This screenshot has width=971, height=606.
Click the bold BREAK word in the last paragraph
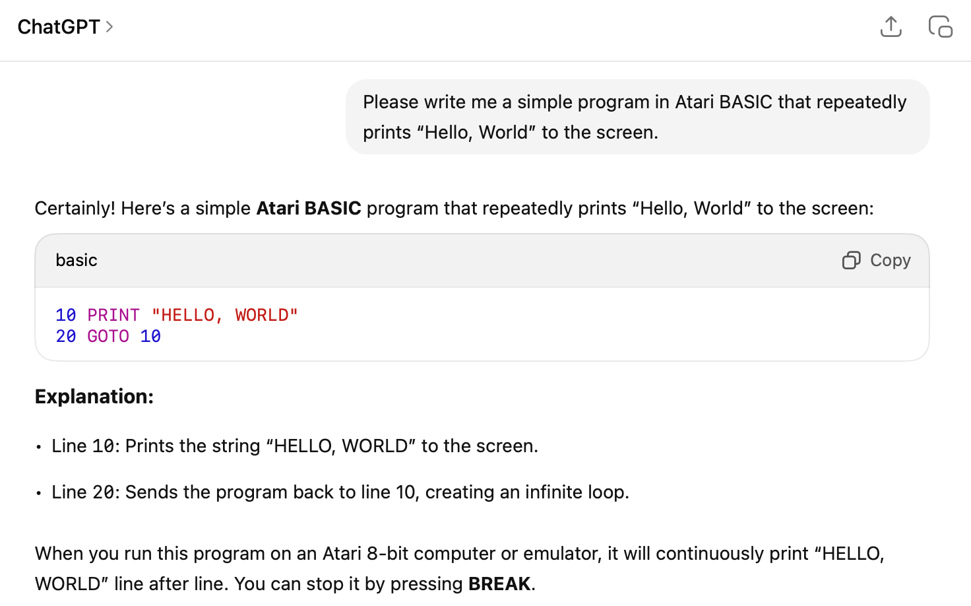coord(499,584)
